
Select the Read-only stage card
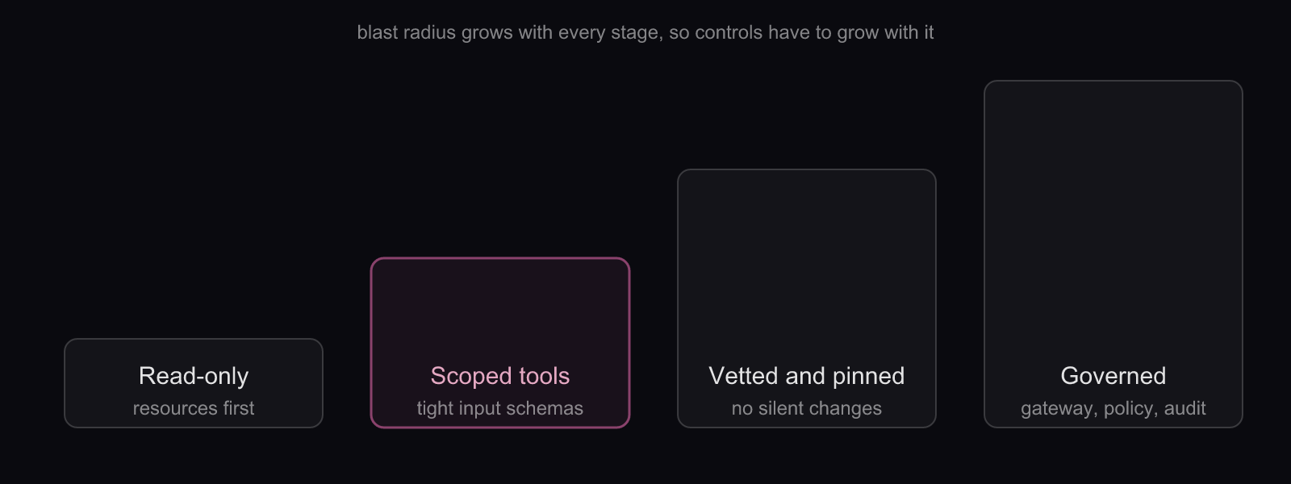[194, 383]
